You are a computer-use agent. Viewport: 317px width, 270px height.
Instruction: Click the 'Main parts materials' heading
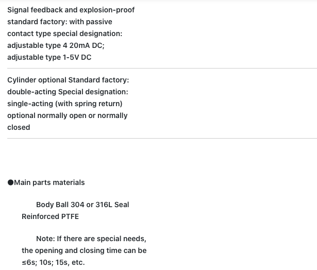click(x=49, y=182)
